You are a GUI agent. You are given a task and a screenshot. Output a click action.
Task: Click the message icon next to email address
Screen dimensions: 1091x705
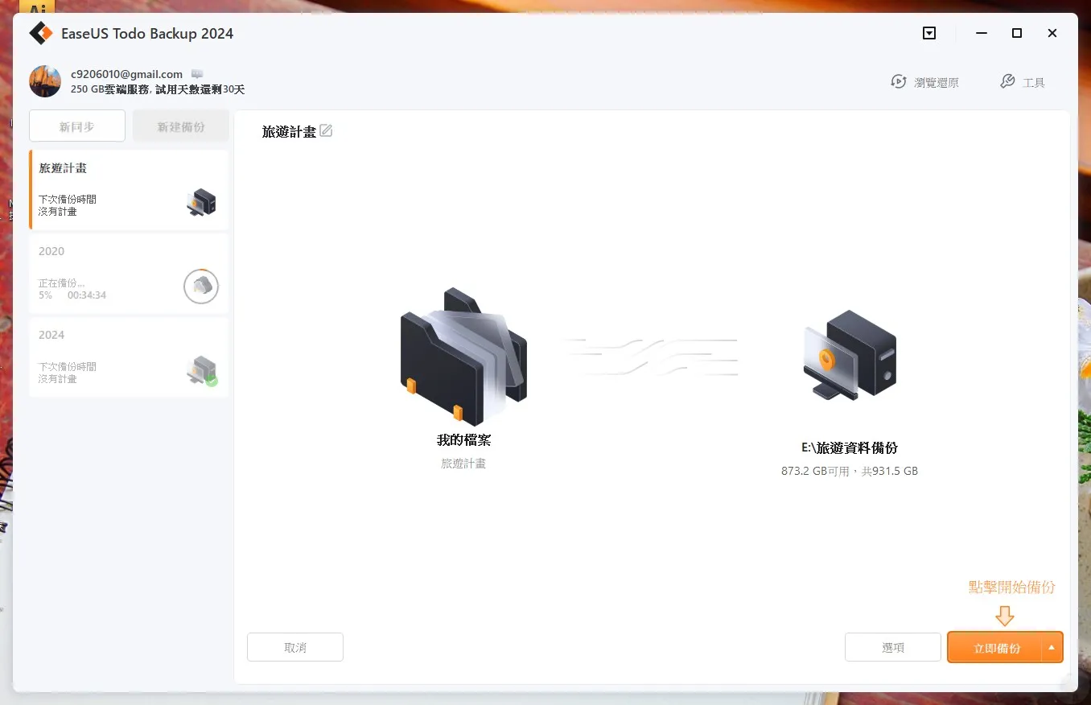(x=197, y=74)
